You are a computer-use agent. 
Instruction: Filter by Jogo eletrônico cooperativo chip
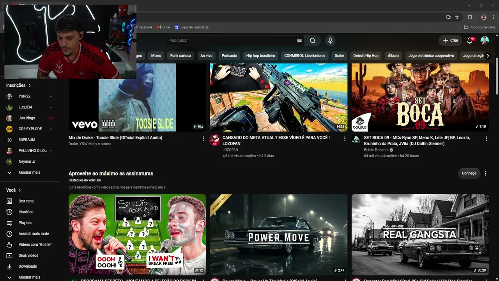[x=431, y=56]
